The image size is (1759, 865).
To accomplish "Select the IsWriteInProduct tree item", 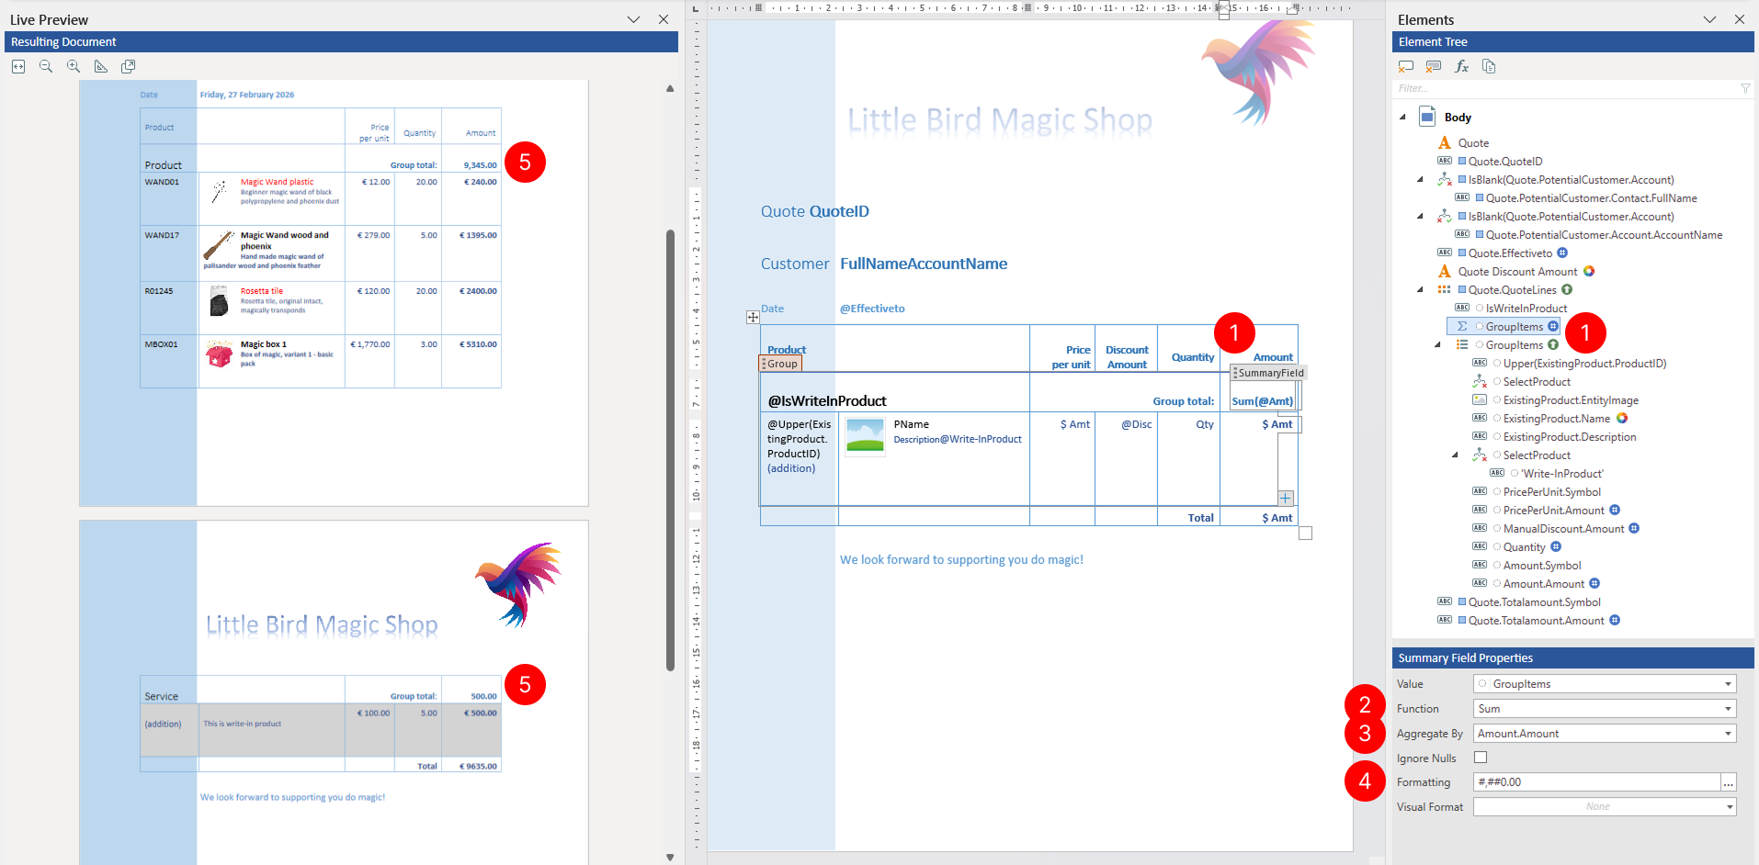I will [x=1526, y=308].
